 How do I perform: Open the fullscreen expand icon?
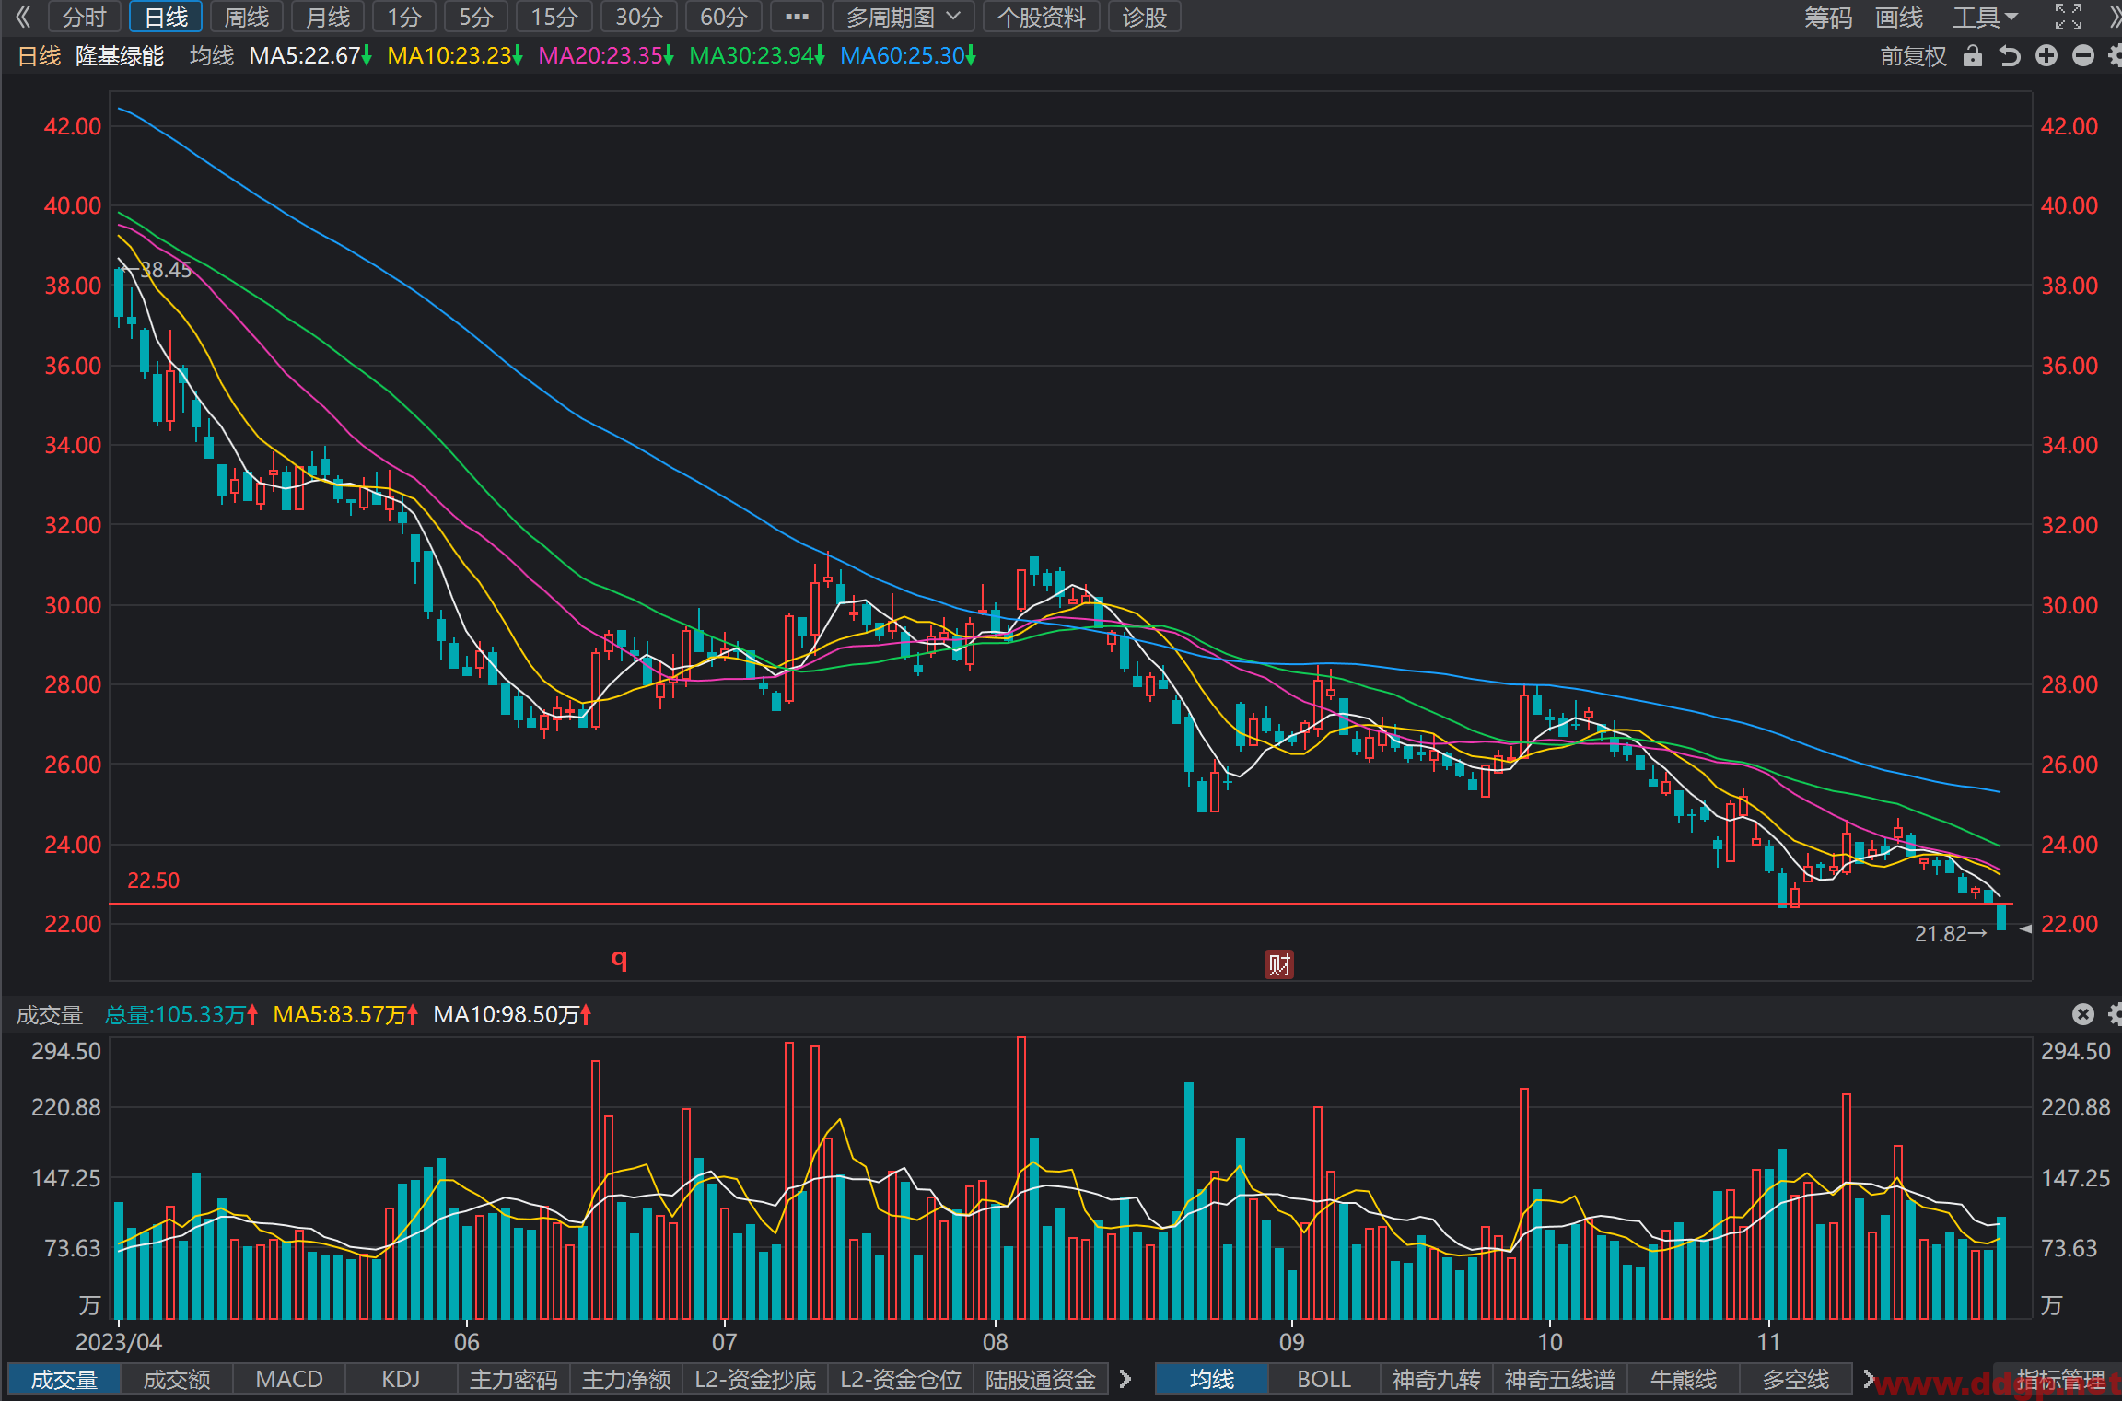point(2069,17)
